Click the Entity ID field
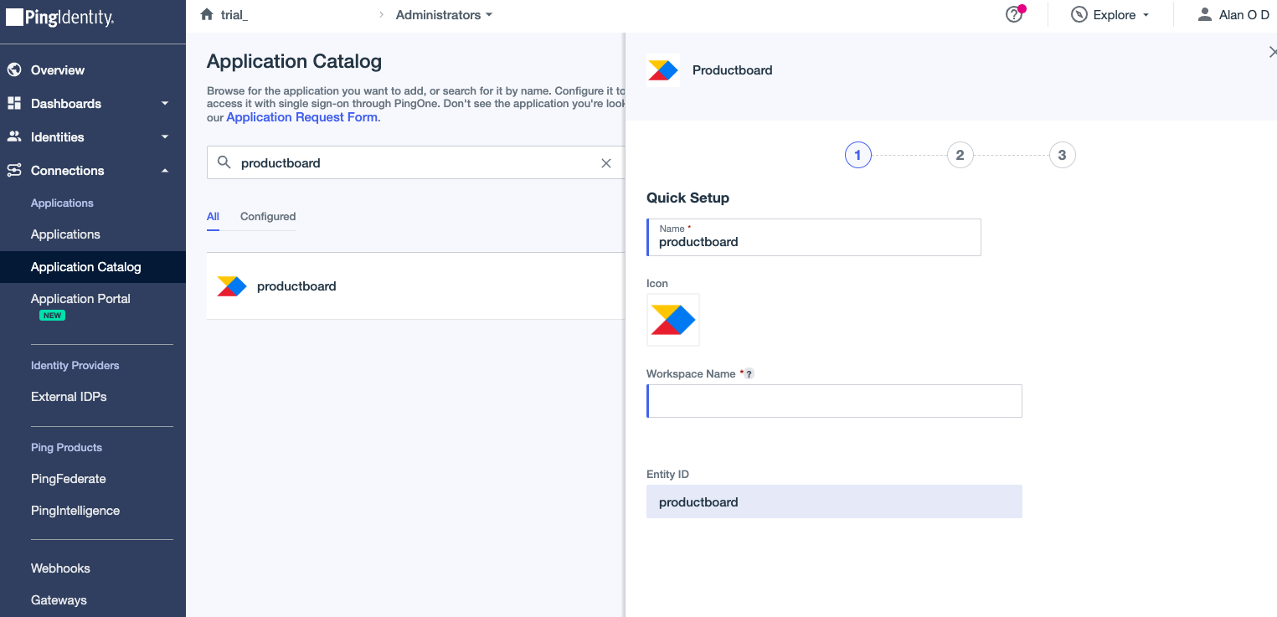Viewport: 1277px width, 617px height. point(834,501)
